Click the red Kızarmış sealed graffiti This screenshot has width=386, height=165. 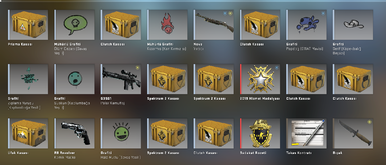click(167, 25)
